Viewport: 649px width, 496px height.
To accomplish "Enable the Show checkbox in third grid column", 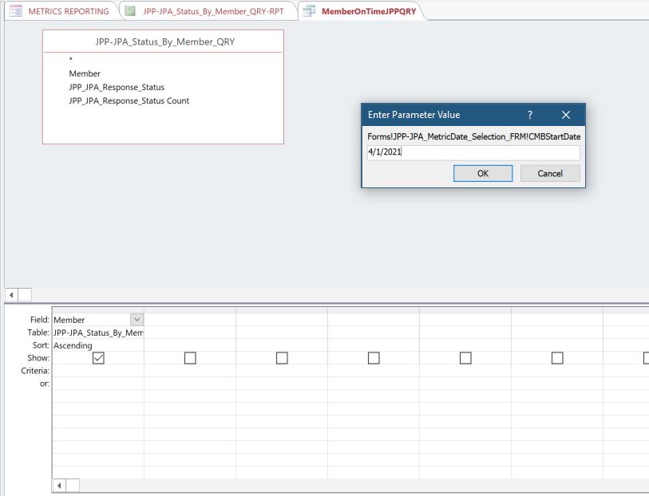I will click(x=282, y=359).
